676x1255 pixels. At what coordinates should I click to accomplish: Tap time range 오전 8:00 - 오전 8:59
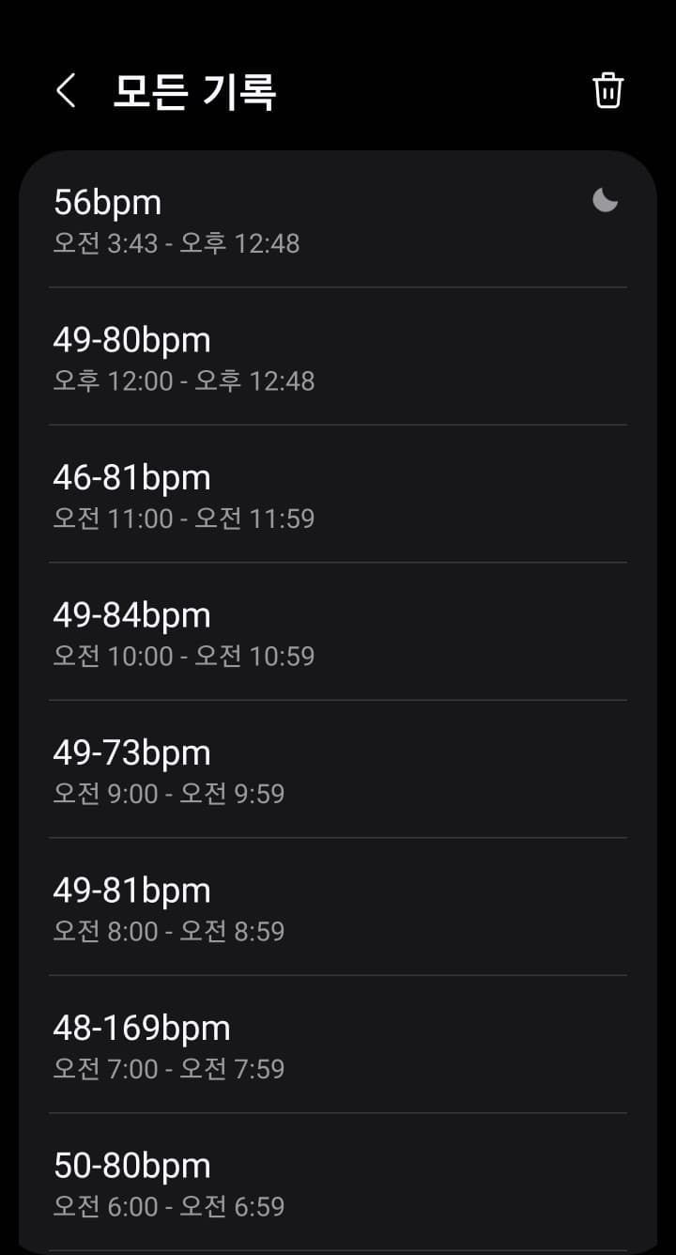[169, 931]
